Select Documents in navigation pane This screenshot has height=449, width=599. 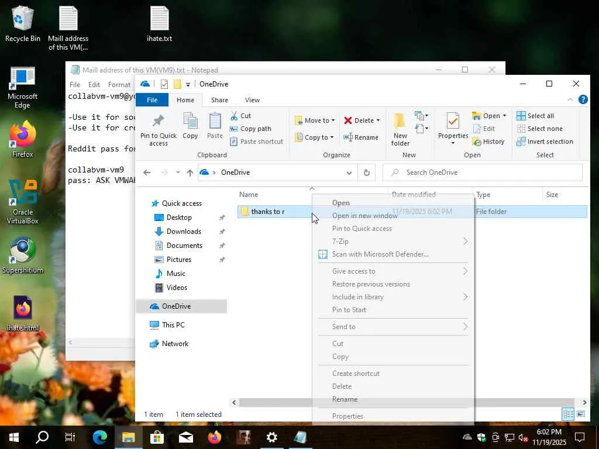click(184, 246)
